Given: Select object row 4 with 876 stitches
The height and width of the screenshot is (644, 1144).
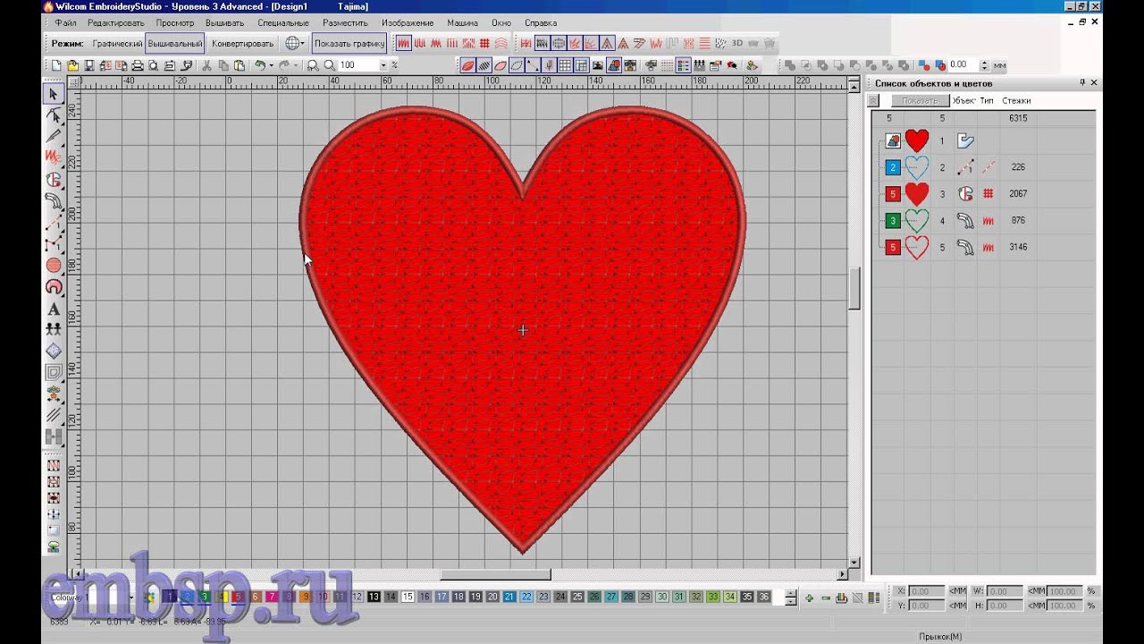Looking at the screenshot, I should (x=983, y=220).
